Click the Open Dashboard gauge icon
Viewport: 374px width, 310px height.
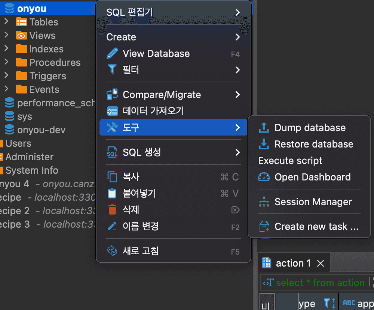[264, 177]
